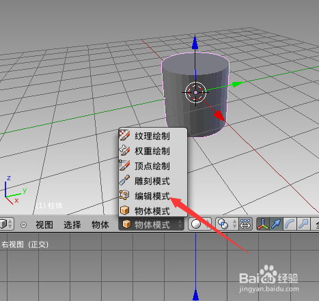Choose 纹理绘制 from the mode list
The height and width of the screenshot is (301, 319).
tap(152, 136)
